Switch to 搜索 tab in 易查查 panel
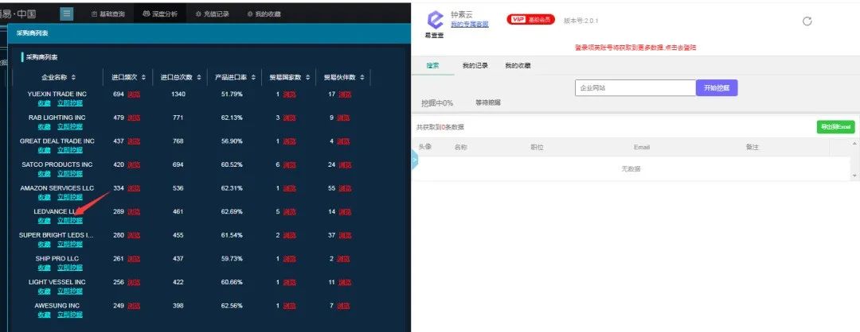This screenshot has width=860, height=332. tap(432, 66)
